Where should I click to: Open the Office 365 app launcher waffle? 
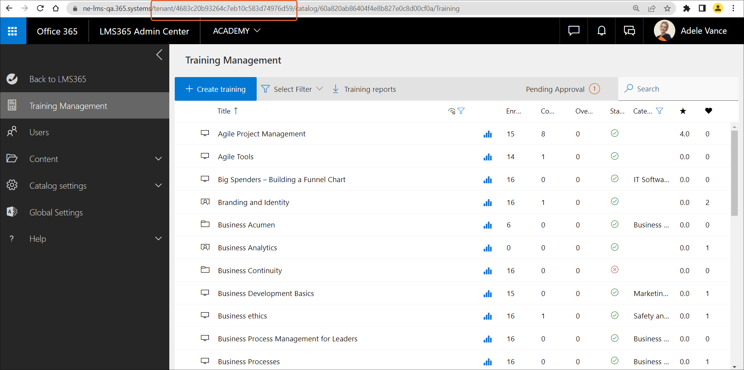point(13,31)
